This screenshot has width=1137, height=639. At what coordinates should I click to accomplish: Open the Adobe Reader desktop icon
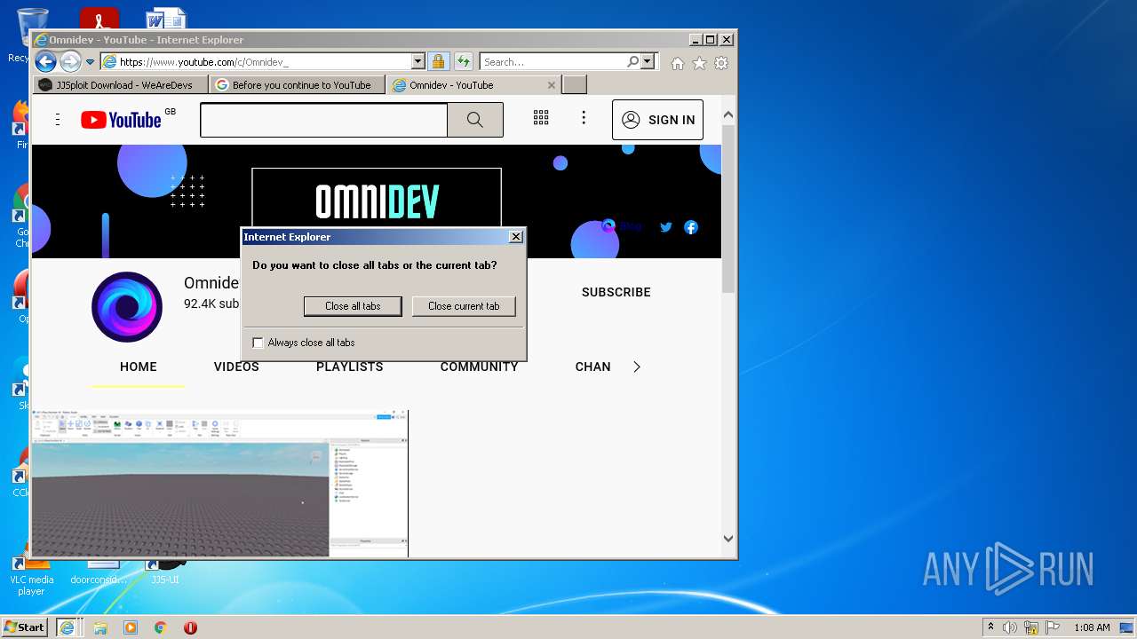pos(99,20)
